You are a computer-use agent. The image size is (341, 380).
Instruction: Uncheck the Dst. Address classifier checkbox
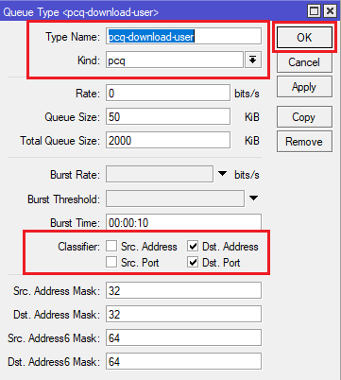(193, 246)
